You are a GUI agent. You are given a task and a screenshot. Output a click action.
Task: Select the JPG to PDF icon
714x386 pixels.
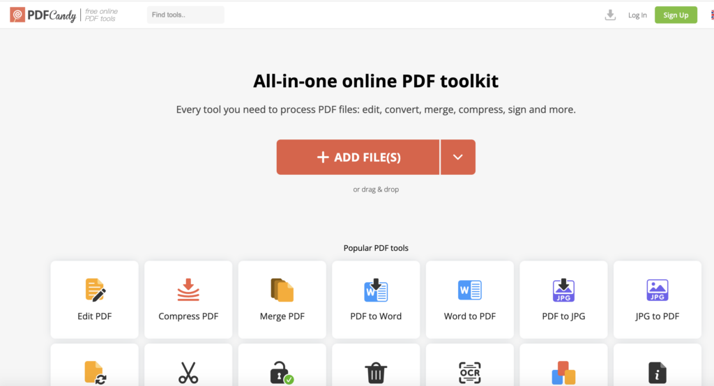(657, 290)
